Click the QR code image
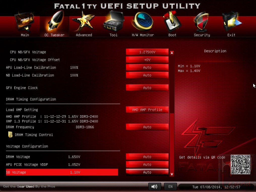 tap(240, 165)
